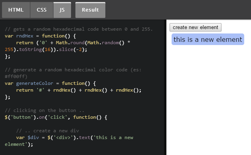Click 'var rndHex = function() {' line
Image resolution: width=251 pixels, height=155 pixels.
click(40, 36)
